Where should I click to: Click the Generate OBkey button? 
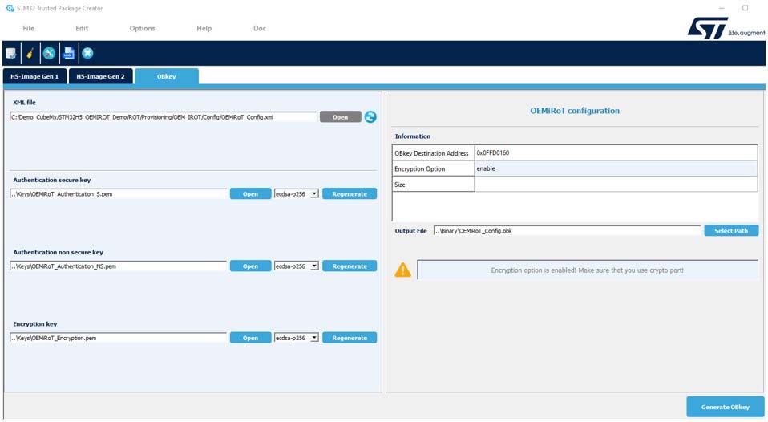[x=726, y=407]
